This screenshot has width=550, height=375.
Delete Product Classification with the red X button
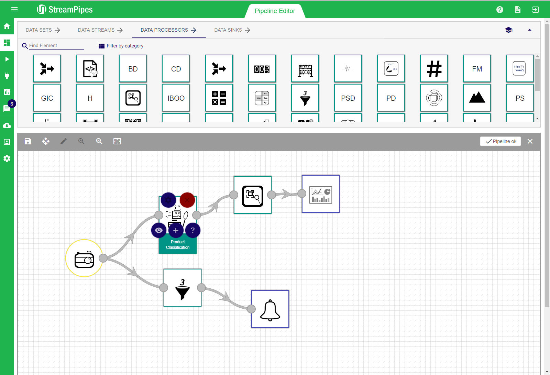[187, 200]
